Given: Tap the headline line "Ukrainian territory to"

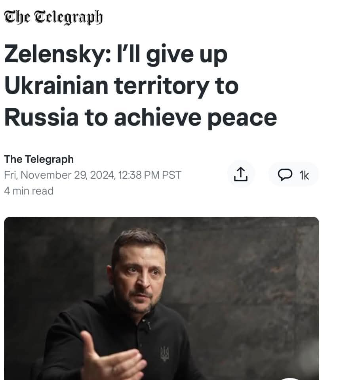Looking at the screenshot, I should (121, 86).
